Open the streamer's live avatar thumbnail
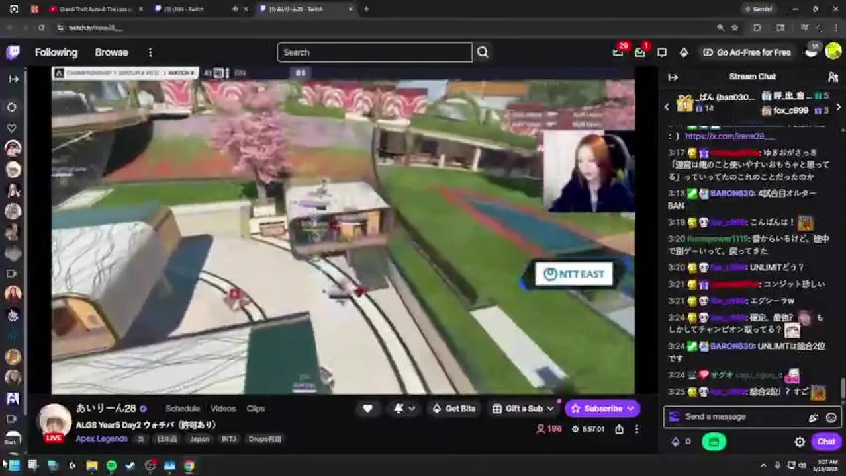Screen dimensions: 846x476 [x=54, y=423]
